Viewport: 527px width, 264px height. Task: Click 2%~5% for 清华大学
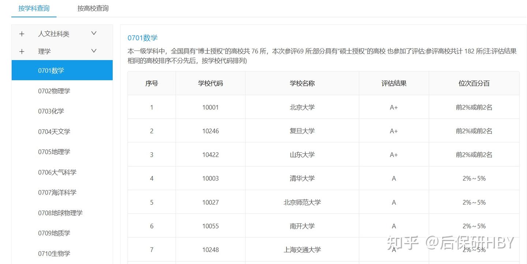tap(474, 178)
